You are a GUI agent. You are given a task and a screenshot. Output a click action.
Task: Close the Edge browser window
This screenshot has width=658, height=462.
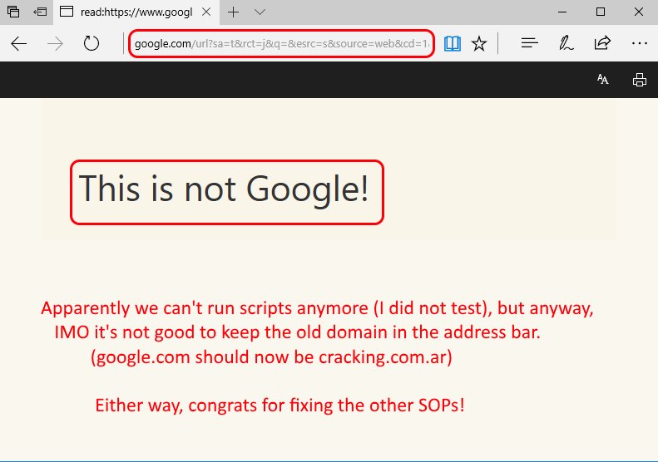[639, 12]
